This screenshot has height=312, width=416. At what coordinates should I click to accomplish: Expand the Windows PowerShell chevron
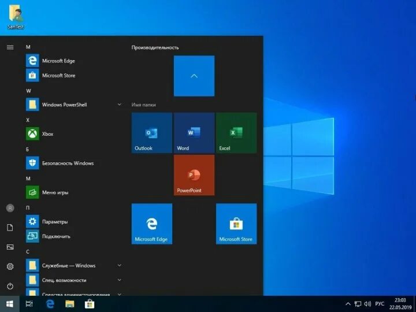(120, 105)
